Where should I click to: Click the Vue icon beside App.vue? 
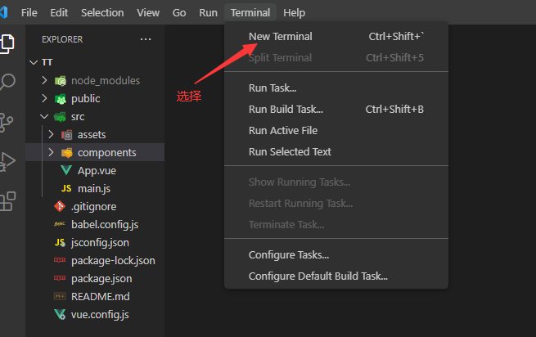coord(66,170)
